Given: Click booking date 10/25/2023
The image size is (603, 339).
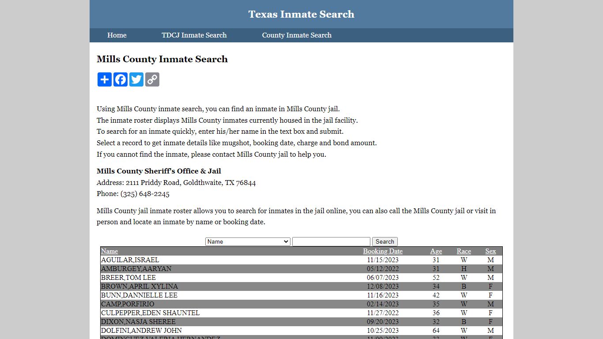Looking at the screenshot, I should (x=383, y=331).
